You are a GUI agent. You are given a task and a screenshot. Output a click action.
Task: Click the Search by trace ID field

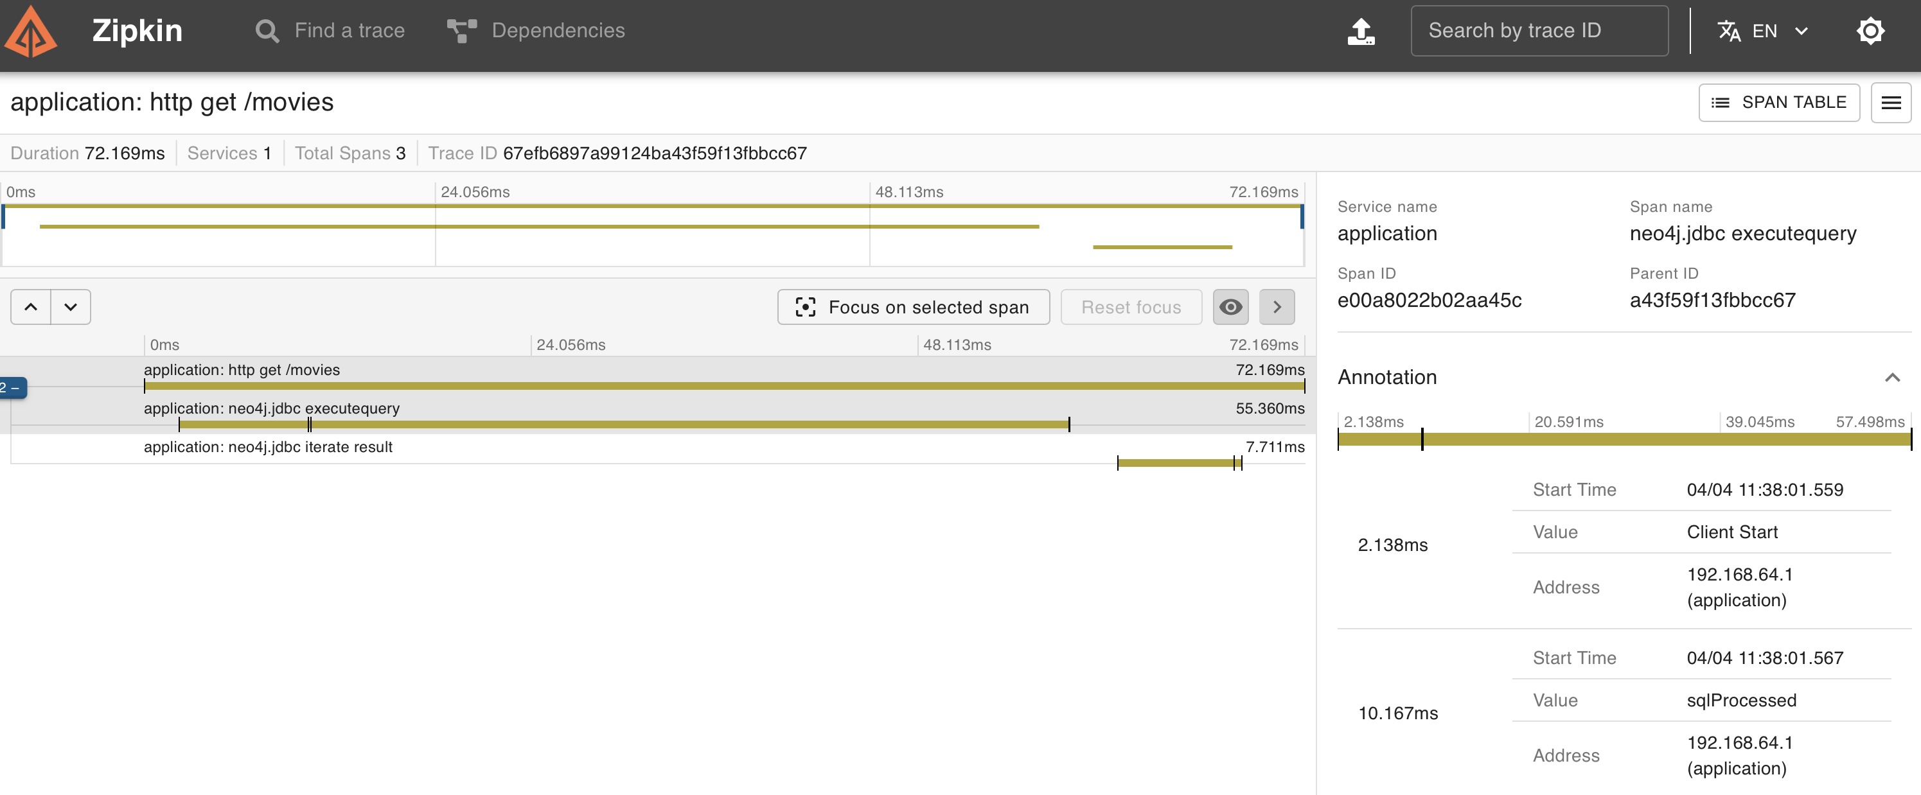pyautogui.click(x=1539, y=31)
